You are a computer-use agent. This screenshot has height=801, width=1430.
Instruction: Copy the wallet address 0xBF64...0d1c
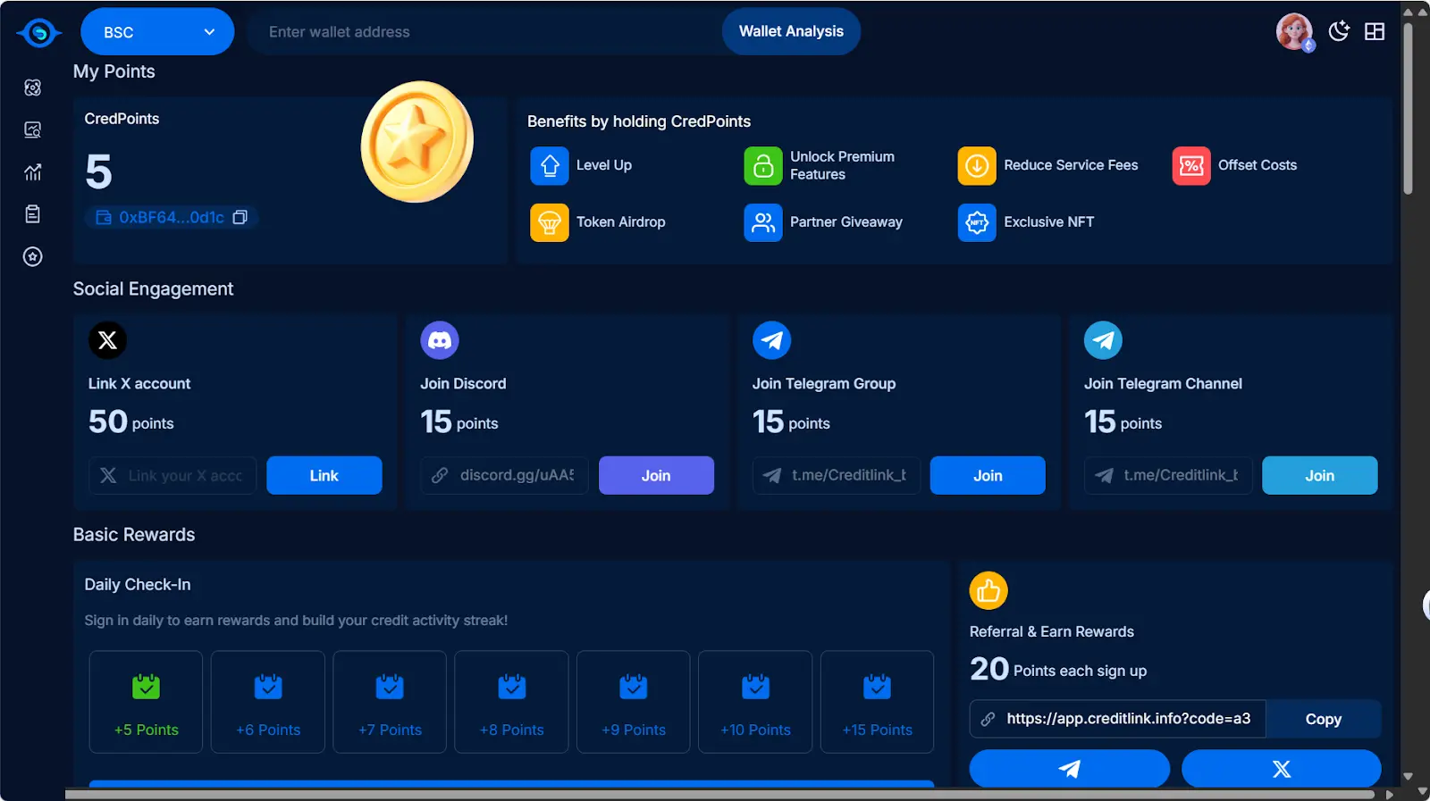[240, 218]
